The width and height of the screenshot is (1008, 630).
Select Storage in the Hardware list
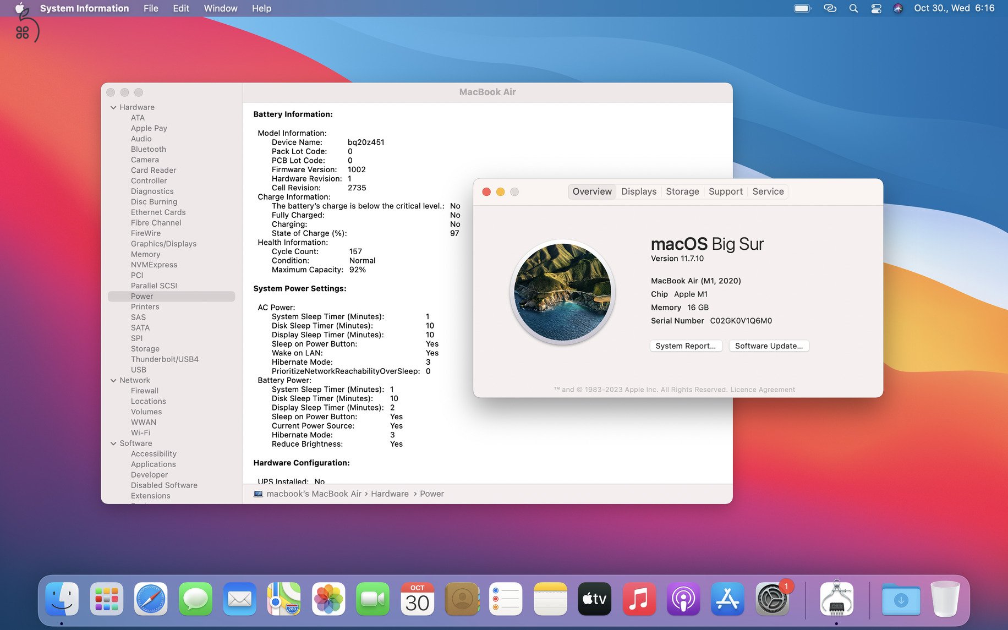tap(145, 349)
